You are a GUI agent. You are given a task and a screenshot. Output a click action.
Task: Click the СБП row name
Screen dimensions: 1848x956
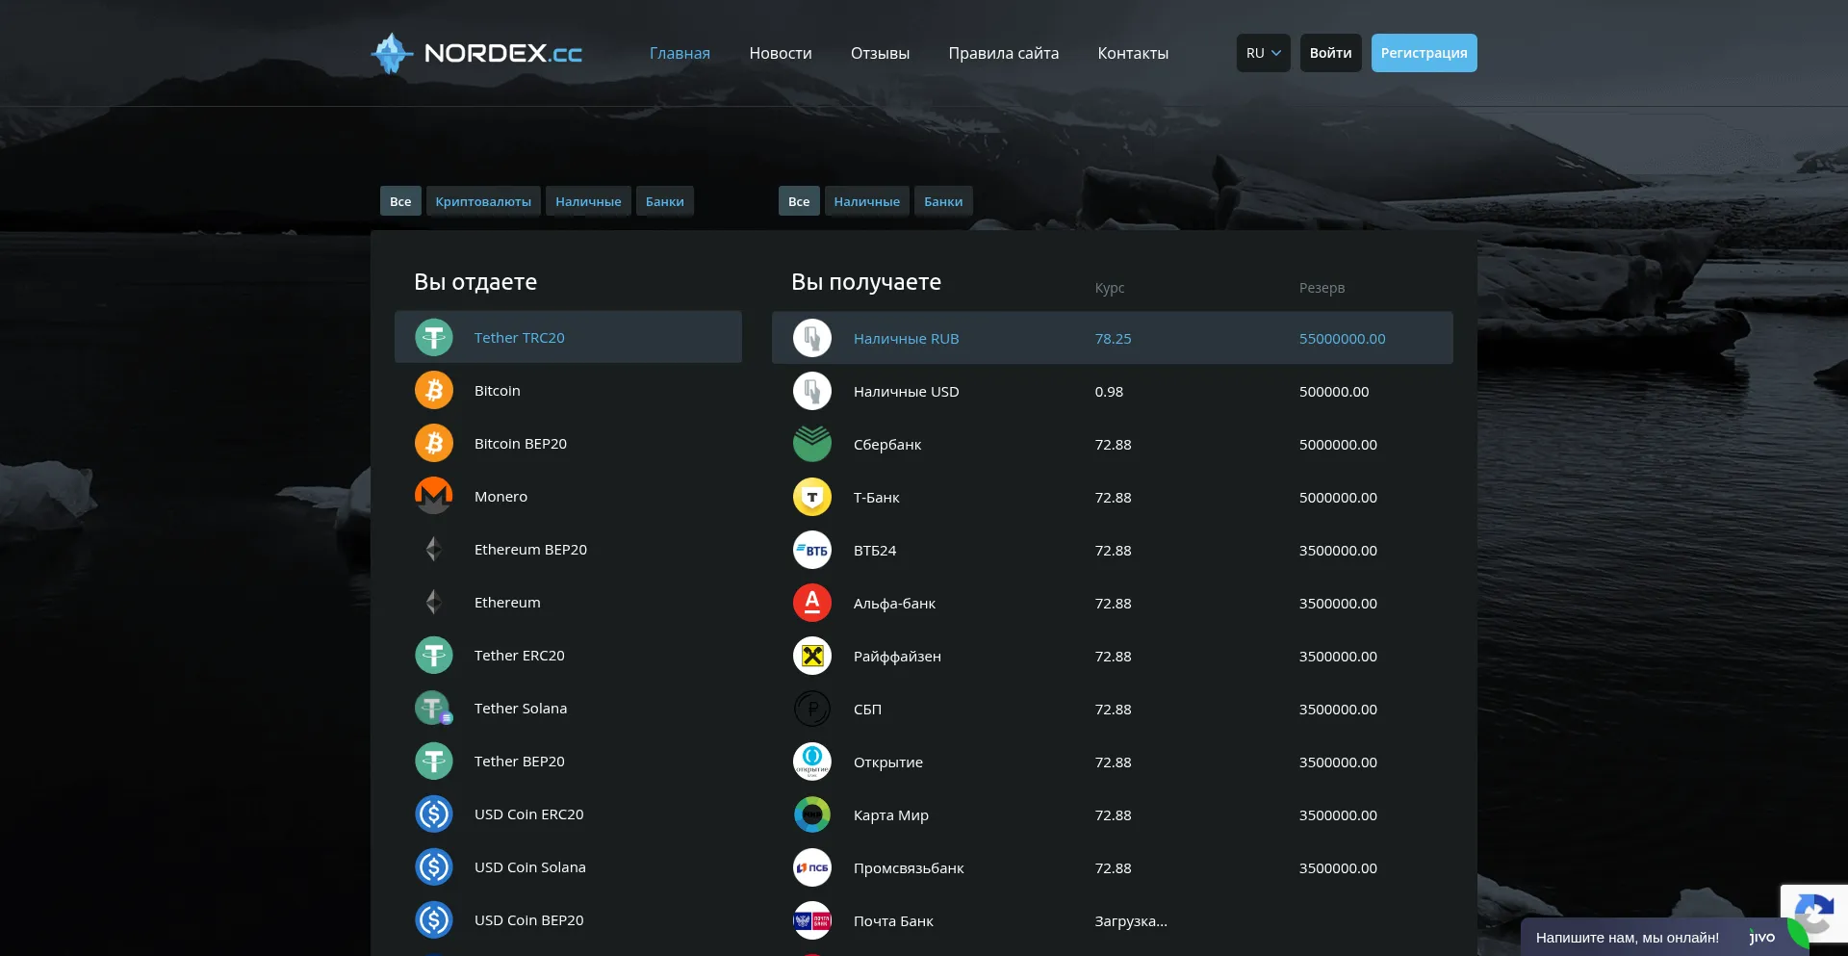click(867, 710)
